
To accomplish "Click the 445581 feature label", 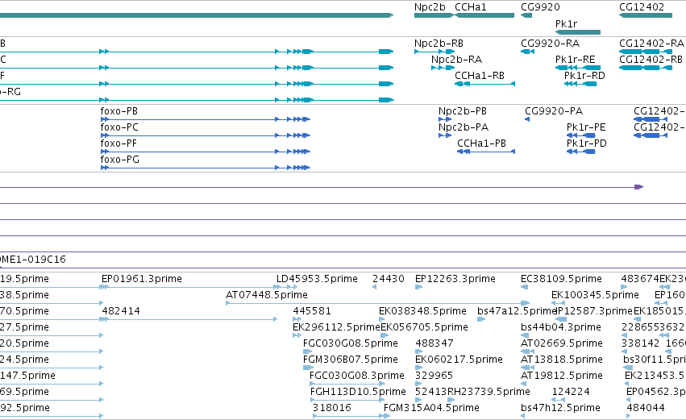I will (x=312, y=311).
